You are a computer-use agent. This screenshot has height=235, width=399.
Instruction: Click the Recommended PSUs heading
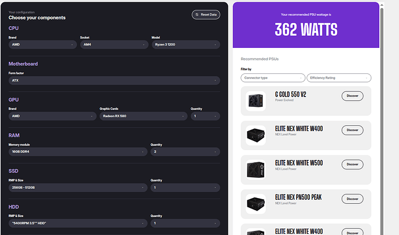[x=260, y=59]
